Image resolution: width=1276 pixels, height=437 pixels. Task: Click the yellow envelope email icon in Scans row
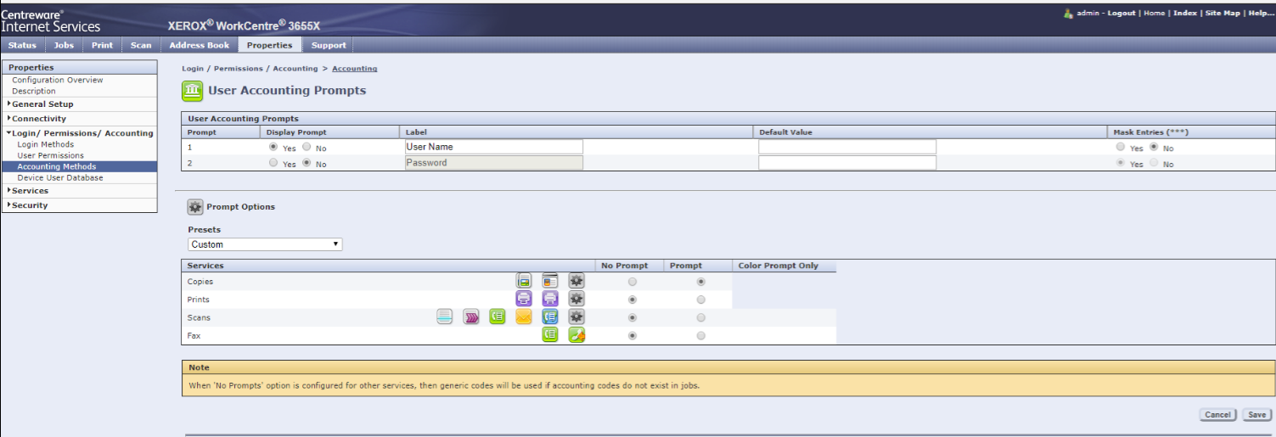[524, 317]
